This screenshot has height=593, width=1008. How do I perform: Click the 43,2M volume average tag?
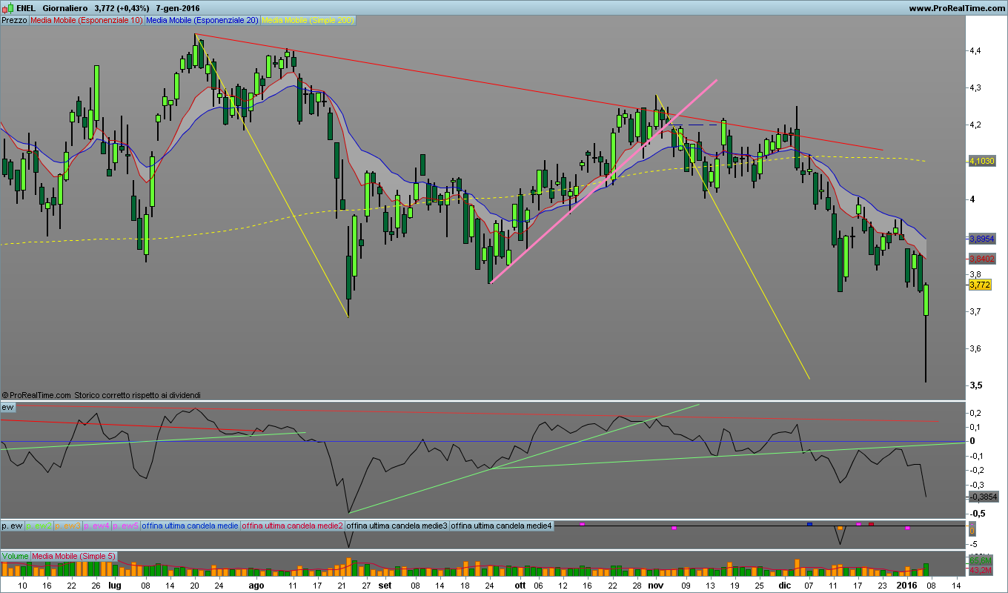[x=981, y=570]
